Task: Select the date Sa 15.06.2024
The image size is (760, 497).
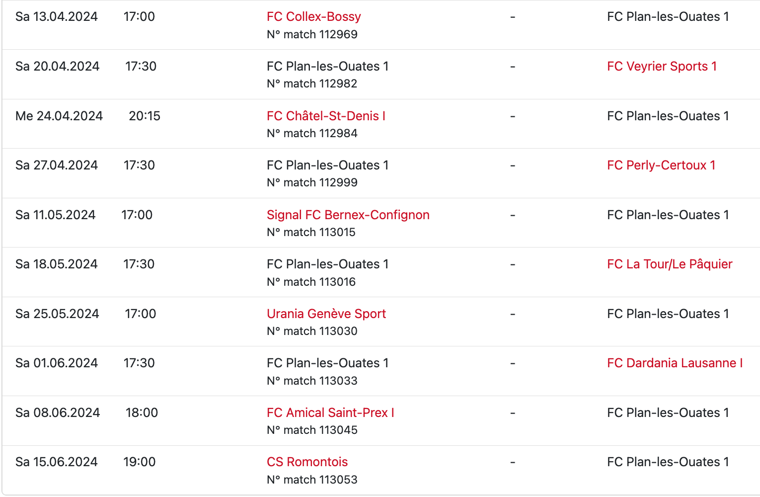Action: pyautogui.click(x=57, y=462)
